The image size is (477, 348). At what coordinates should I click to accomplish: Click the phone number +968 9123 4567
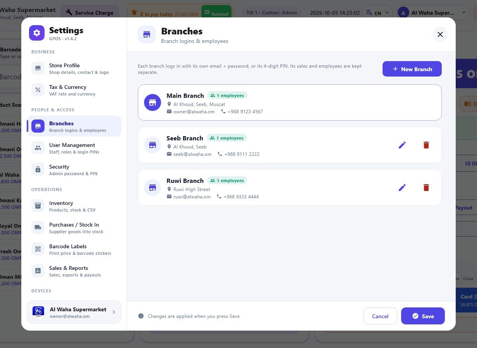tap(245, 111)
